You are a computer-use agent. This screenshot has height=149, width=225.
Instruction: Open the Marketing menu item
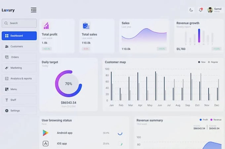pyautogui.click(x=19, y=68)
